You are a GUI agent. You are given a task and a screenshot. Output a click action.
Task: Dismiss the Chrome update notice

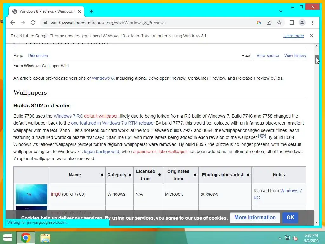312,36
